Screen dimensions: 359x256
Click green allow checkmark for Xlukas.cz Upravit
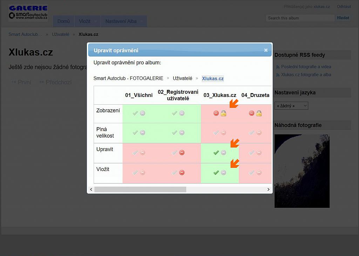click(x=216, y=152)
